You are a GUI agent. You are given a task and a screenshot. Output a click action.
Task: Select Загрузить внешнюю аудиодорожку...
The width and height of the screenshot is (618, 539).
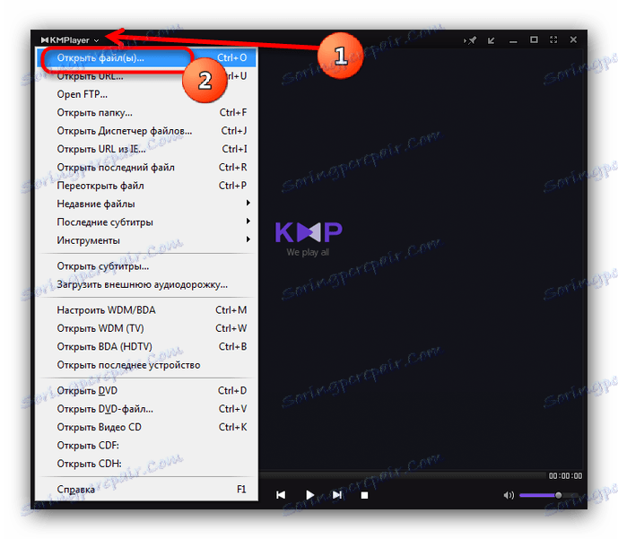tap(146, 284)
